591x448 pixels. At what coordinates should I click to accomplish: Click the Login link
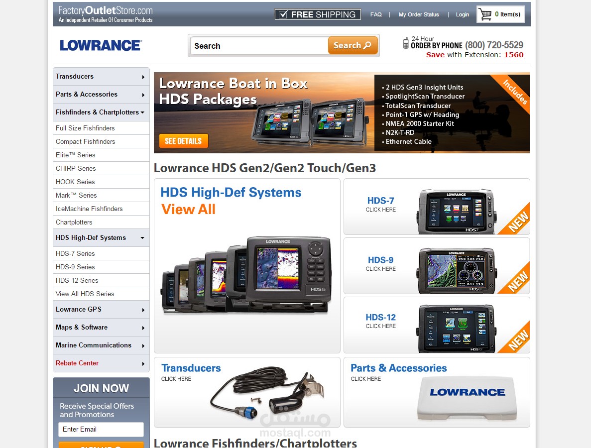(462, 14)
